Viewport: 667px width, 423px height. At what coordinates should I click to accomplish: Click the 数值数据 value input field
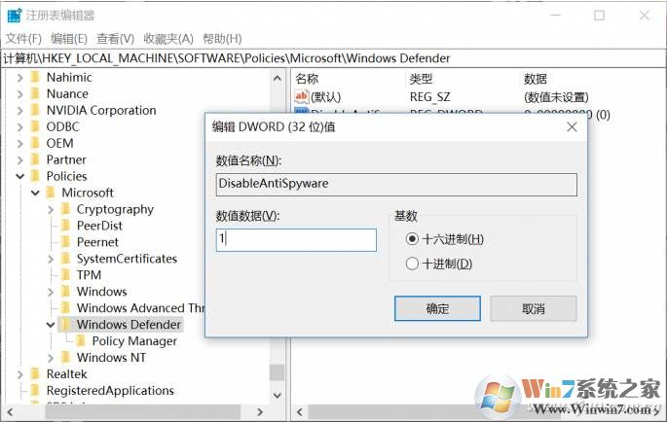pos(296,240)
